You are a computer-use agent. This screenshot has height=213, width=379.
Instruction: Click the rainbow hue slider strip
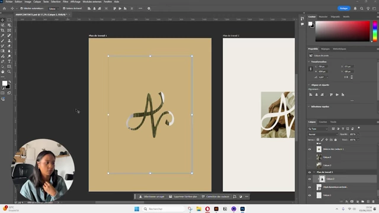375,31
